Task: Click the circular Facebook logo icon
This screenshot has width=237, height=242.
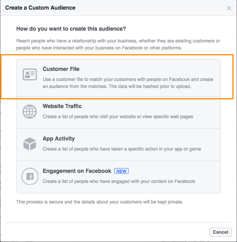Action: click(x=30, y=176)
